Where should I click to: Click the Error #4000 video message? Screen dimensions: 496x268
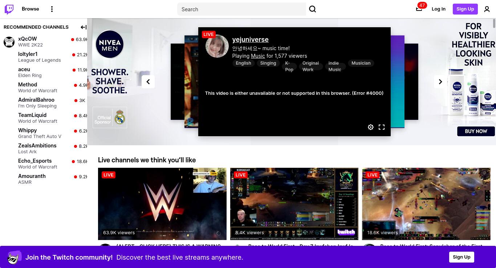pos(294,93)
